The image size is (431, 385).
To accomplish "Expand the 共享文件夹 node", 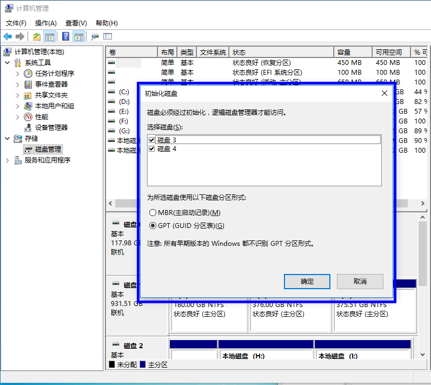I will 18,95.
